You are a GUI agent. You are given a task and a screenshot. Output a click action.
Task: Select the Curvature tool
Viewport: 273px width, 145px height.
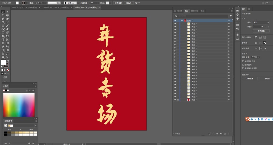8,19
